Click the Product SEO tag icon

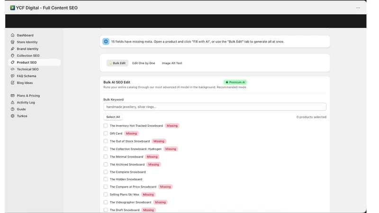coord(13,62)
